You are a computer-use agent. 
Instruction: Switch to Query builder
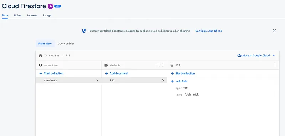tap(66, 44)
